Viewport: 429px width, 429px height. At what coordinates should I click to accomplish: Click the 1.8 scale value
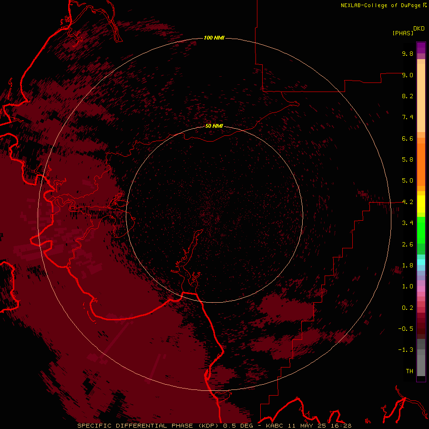(408, 266)
